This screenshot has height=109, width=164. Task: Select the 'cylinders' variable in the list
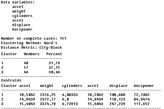pos(22,16)
